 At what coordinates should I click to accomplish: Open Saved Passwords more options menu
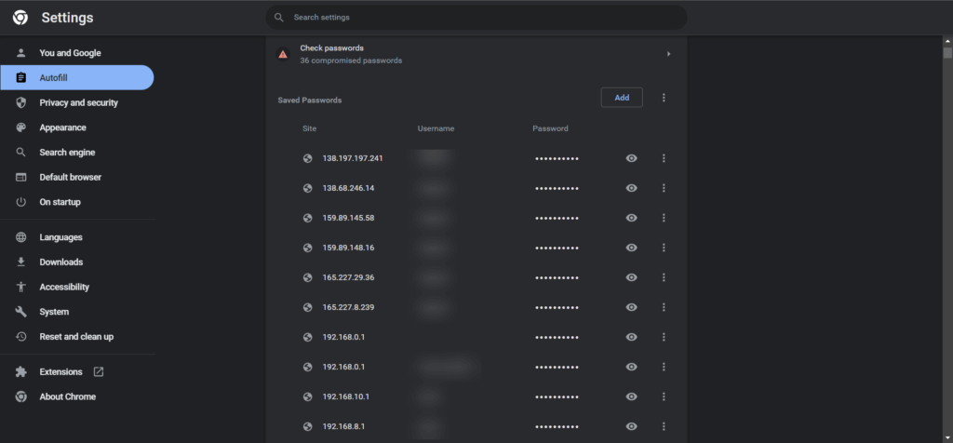tap(664, 98)
